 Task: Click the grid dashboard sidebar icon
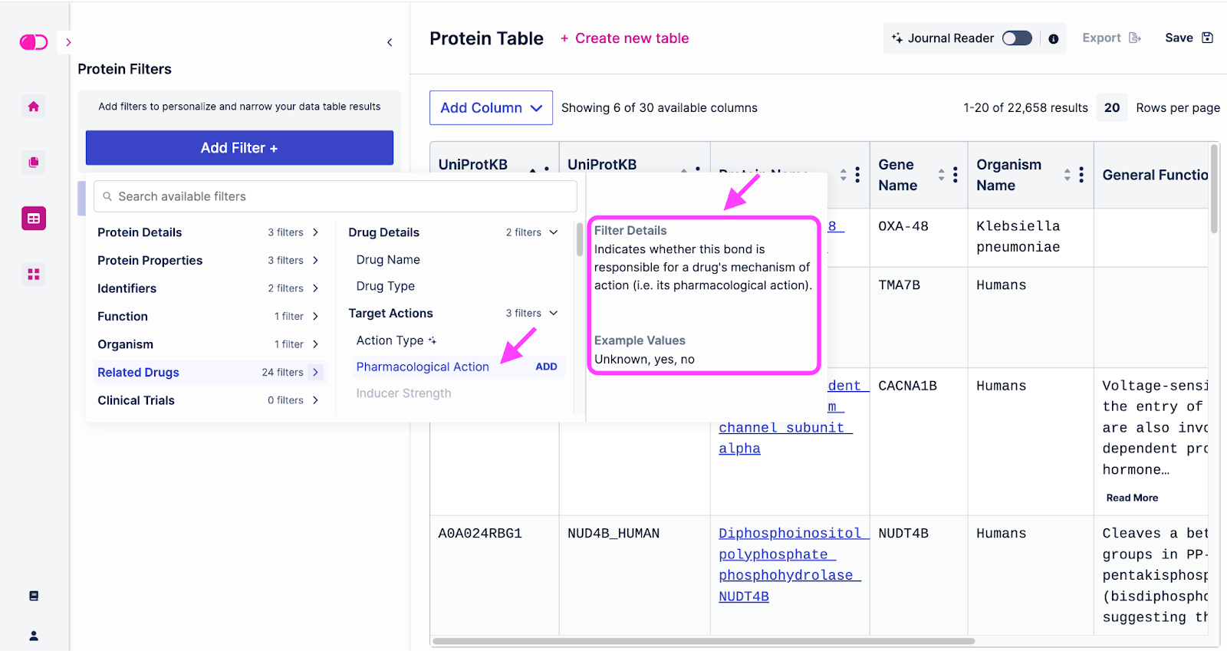pos(34,275)
